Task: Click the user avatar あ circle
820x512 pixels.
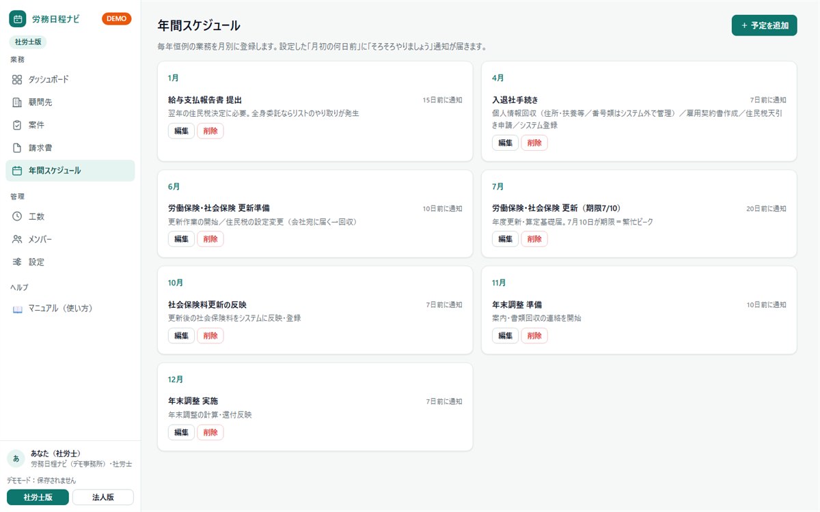Action: (x=16, y=458)
